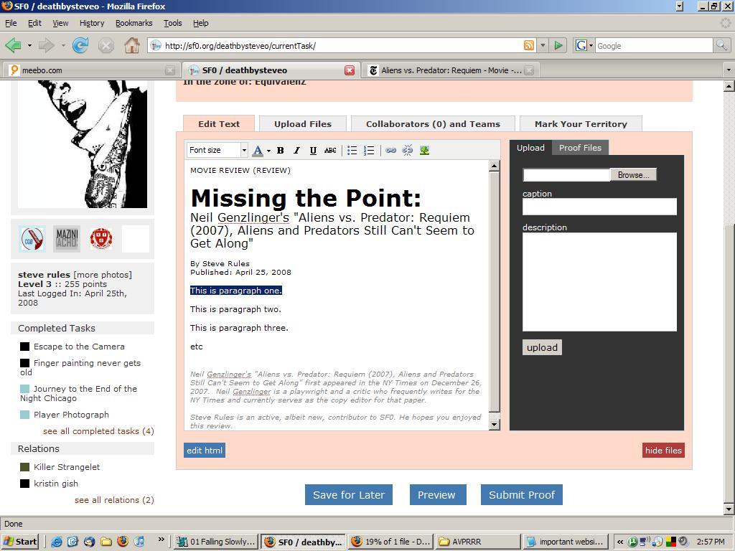Reload the page in Firefox

pos(80,46)
